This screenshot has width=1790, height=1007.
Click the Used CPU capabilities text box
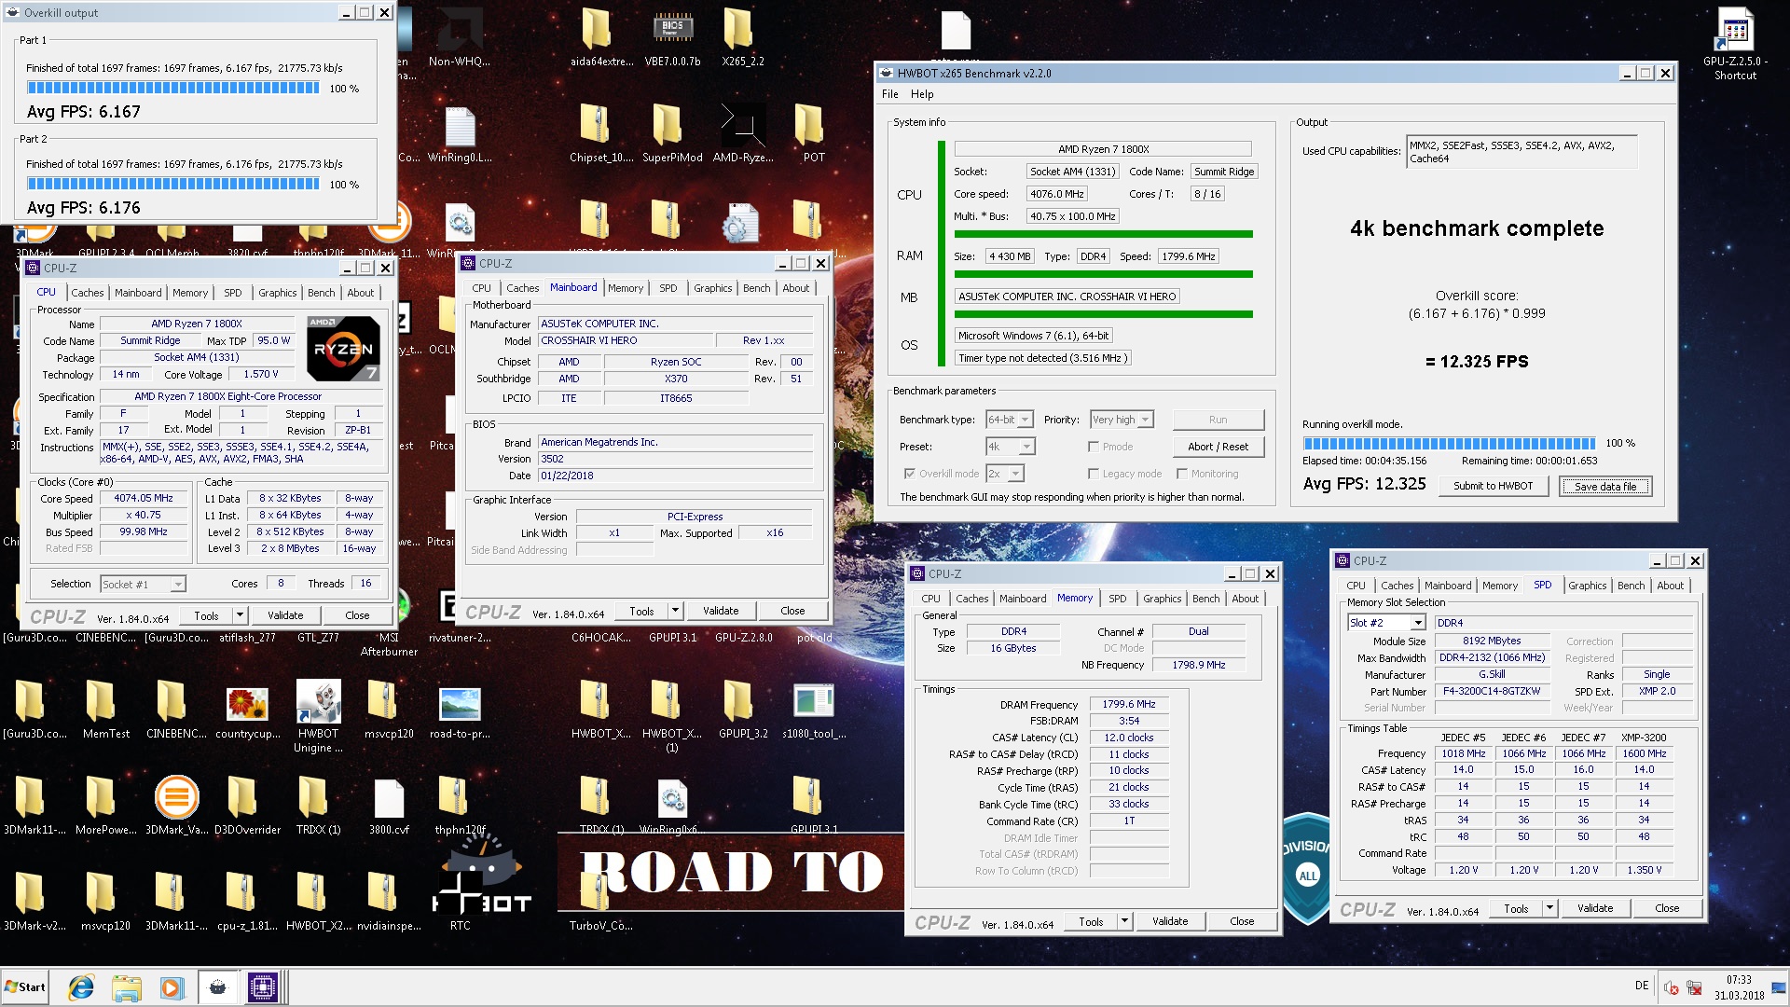(x=1521, y=152)
